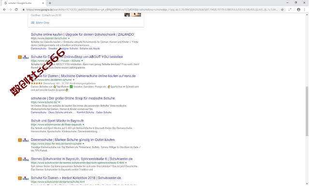Bookmark this page with the star icon
The width and height of the screenshot is (309, 193).
coord(282,10)
